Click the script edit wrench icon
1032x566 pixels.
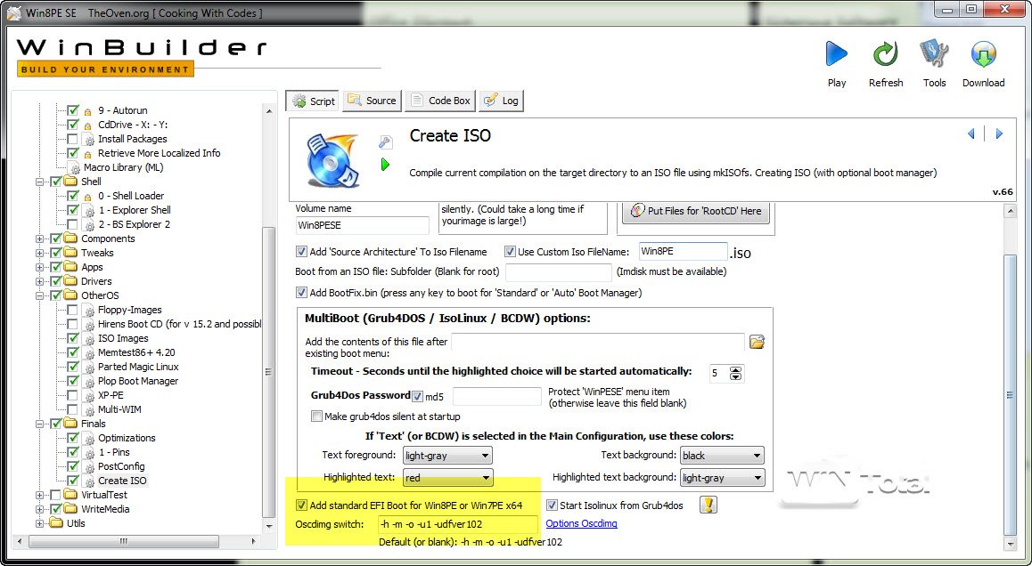click(x=386, y=141)
